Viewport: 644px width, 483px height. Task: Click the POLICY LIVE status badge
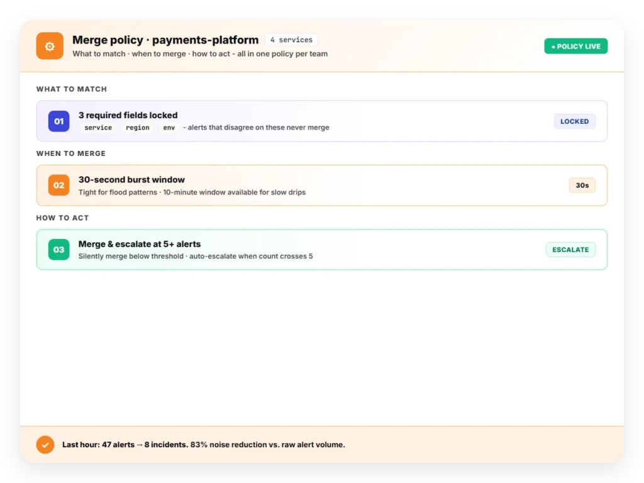(x=576, y=47)
